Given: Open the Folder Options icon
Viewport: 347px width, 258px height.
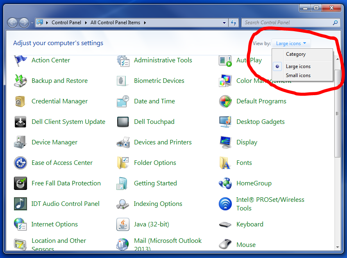Looking at the screenshot, I should pyautogui.click(x=123, y=163).
